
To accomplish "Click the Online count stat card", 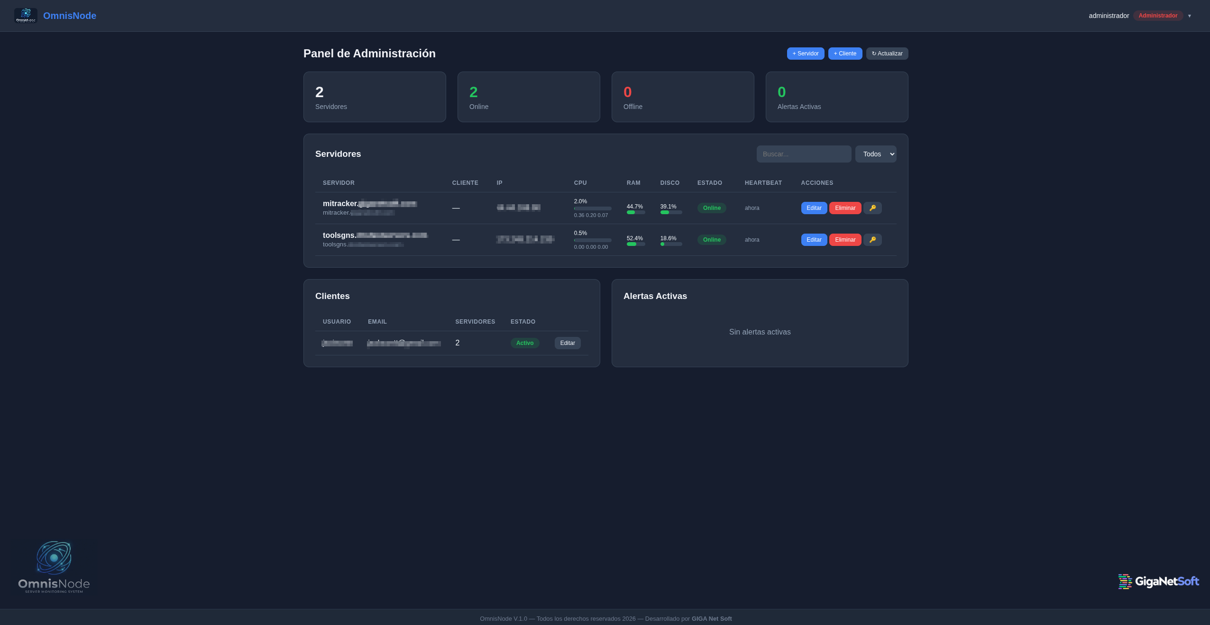I will point(529,97).
